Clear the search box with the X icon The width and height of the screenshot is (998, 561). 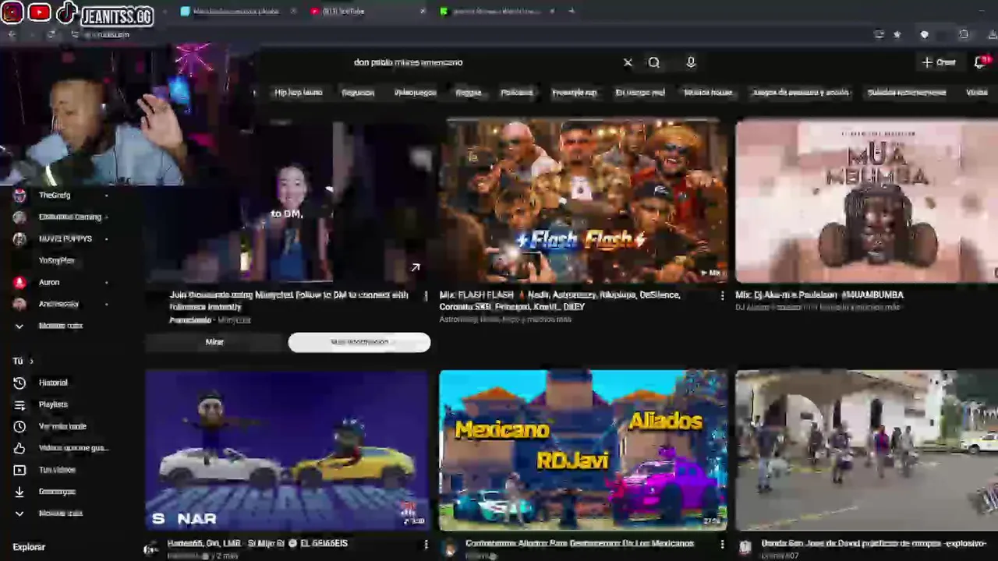(628, 62)
